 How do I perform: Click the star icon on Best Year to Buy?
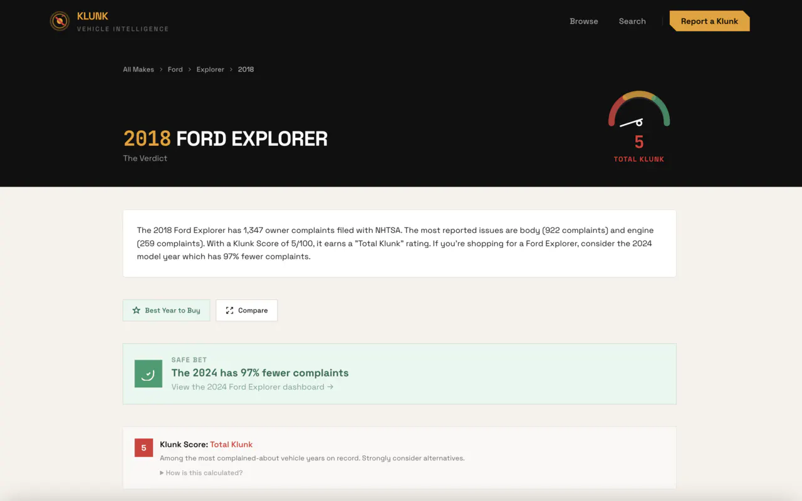[136, 311]
